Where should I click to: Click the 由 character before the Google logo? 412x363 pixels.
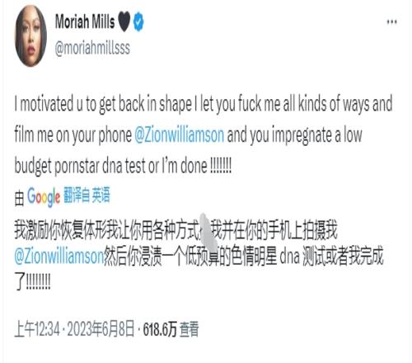(19, 198)
